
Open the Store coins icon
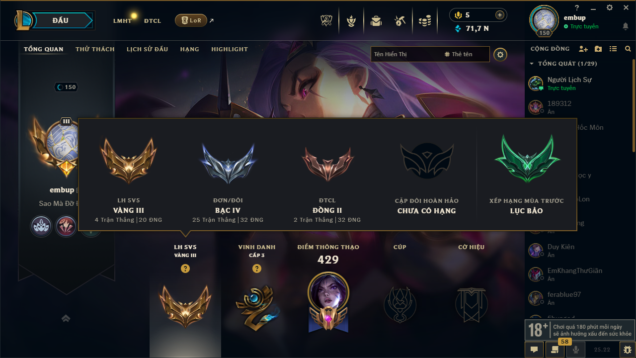pos(424,21)
